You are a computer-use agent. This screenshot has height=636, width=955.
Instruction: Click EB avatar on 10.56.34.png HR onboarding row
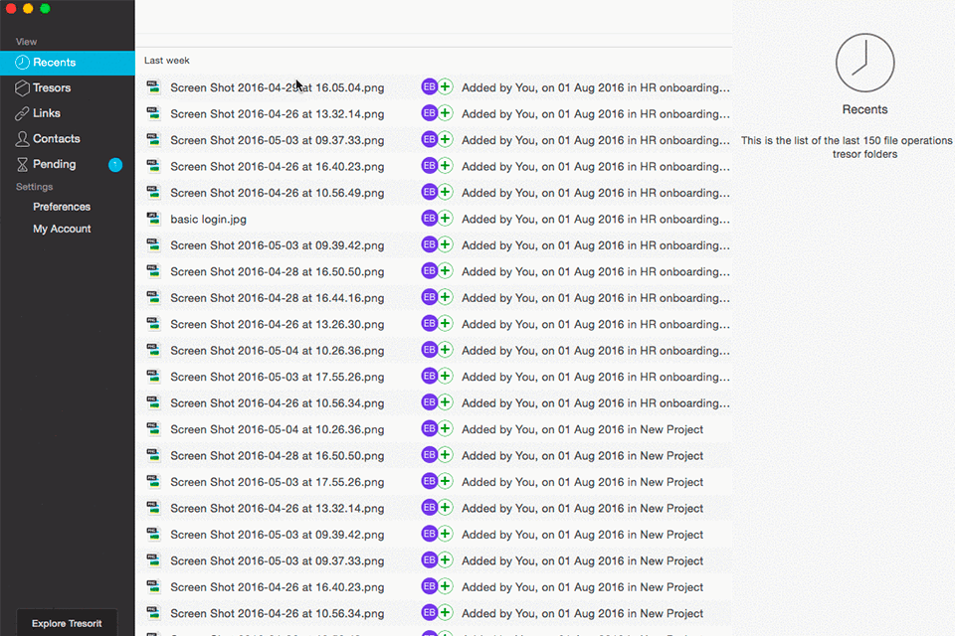(x=430, y=402)
